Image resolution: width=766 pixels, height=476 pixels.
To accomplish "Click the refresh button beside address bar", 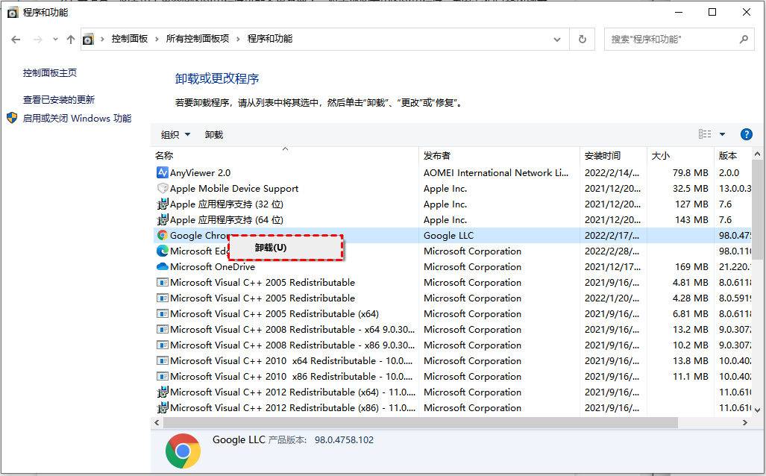I will 583,40.
